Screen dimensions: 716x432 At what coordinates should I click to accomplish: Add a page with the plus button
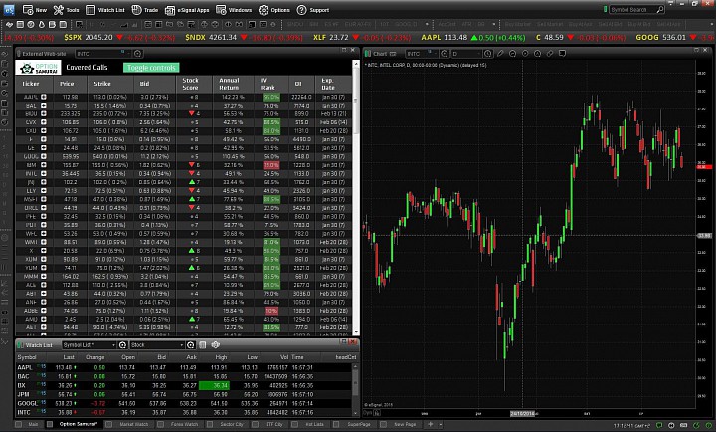430,424
